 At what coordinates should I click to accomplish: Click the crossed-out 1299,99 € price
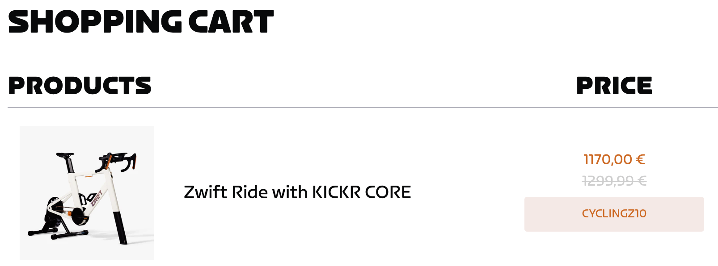(x=614, y=181)
